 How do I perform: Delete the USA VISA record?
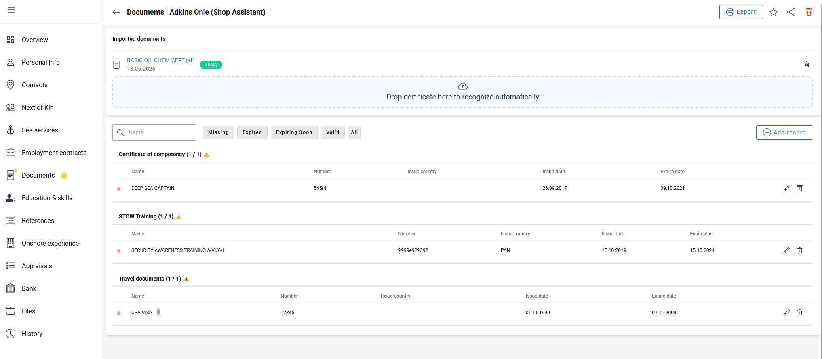[x=800, y=313]
